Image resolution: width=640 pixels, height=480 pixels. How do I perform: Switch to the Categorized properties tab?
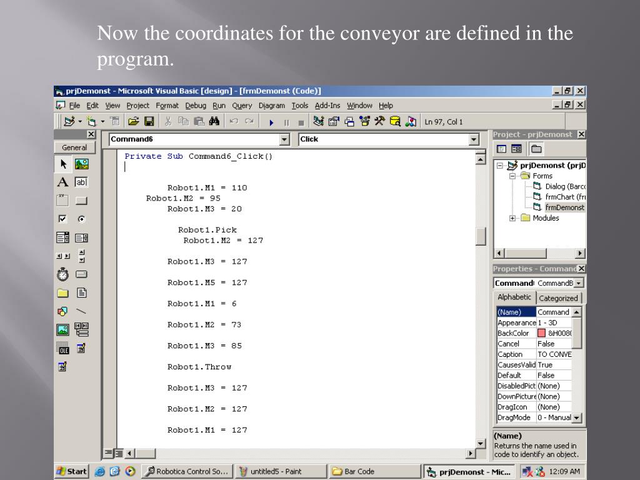point(558,298)
